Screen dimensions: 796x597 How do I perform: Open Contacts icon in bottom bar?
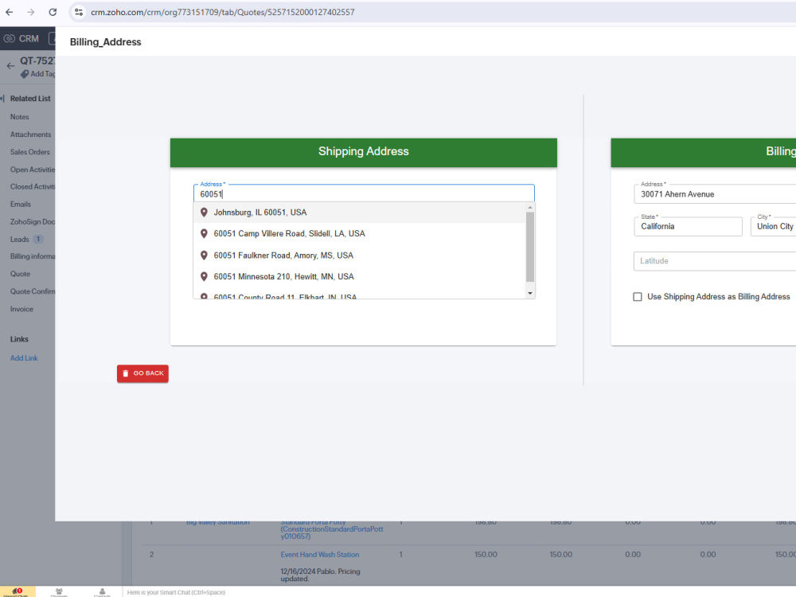pos(102,592)
